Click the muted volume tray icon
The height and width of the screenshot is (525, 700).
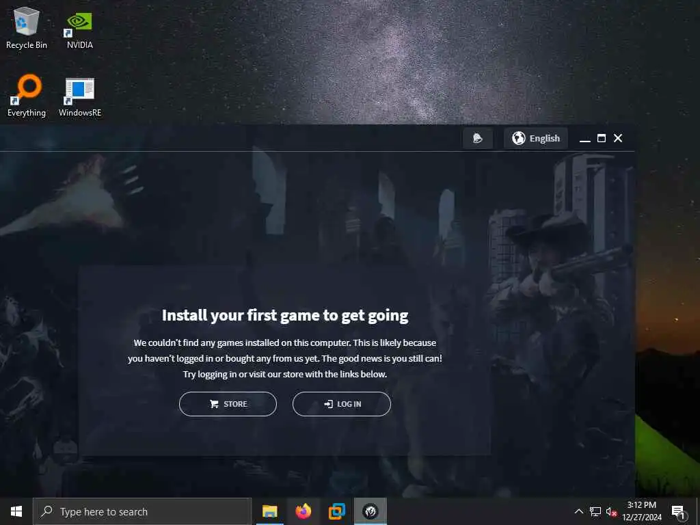point(611,511)
